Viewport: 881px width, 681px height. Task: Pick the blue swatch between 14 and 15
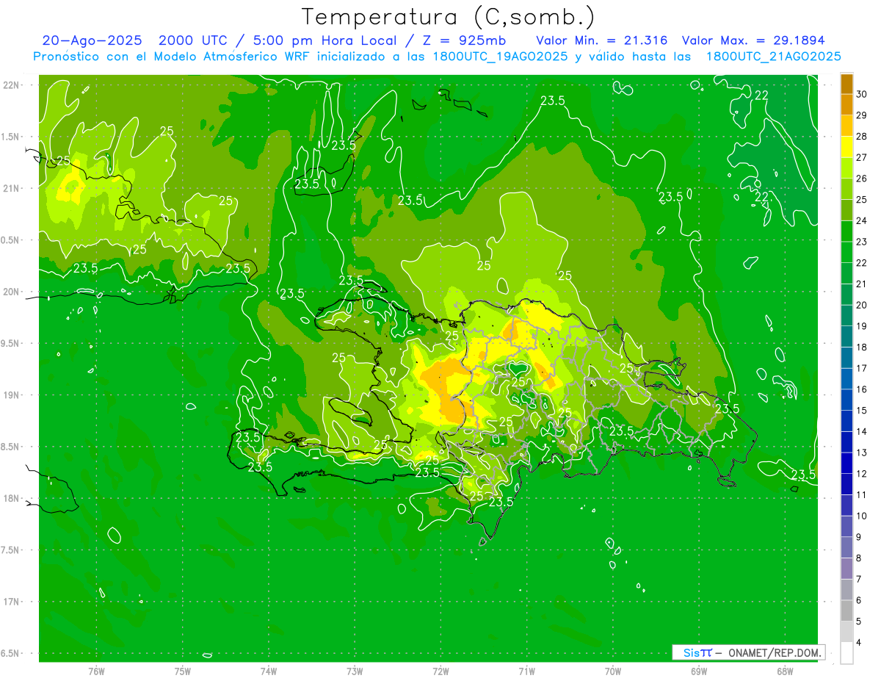pos(846,421)
